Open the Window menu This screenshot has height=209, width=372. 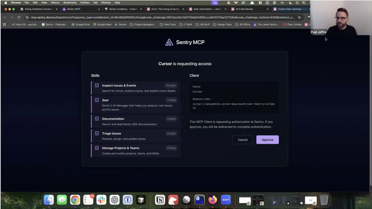click(x=106, y=2)
